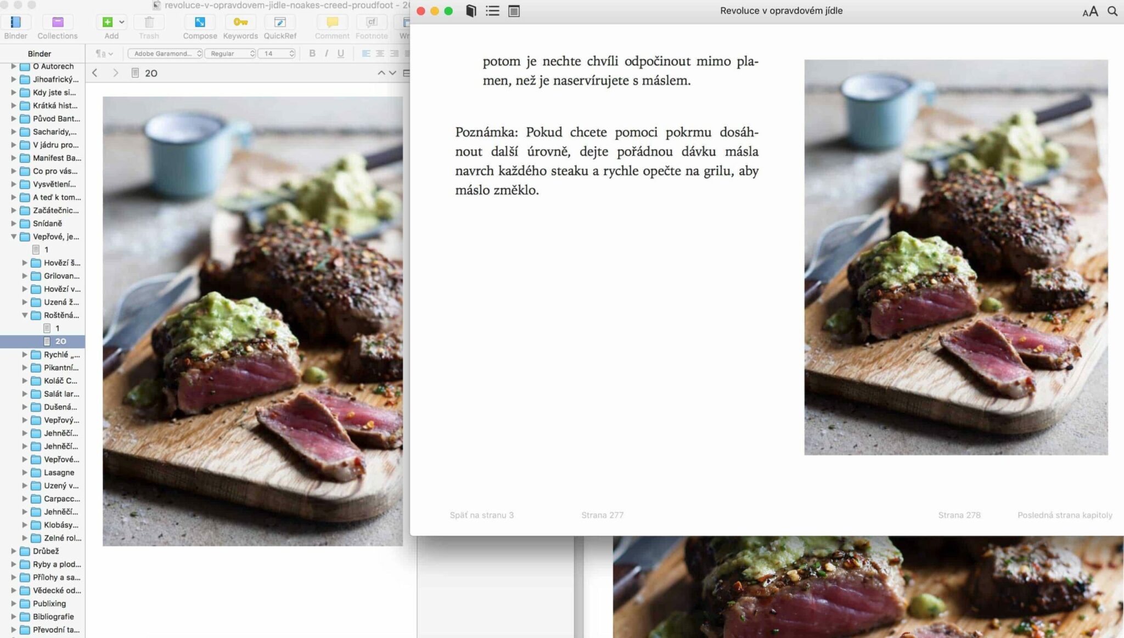Click 'Binder' panel header
This screenshot has width=1124, height=638.
40,54
